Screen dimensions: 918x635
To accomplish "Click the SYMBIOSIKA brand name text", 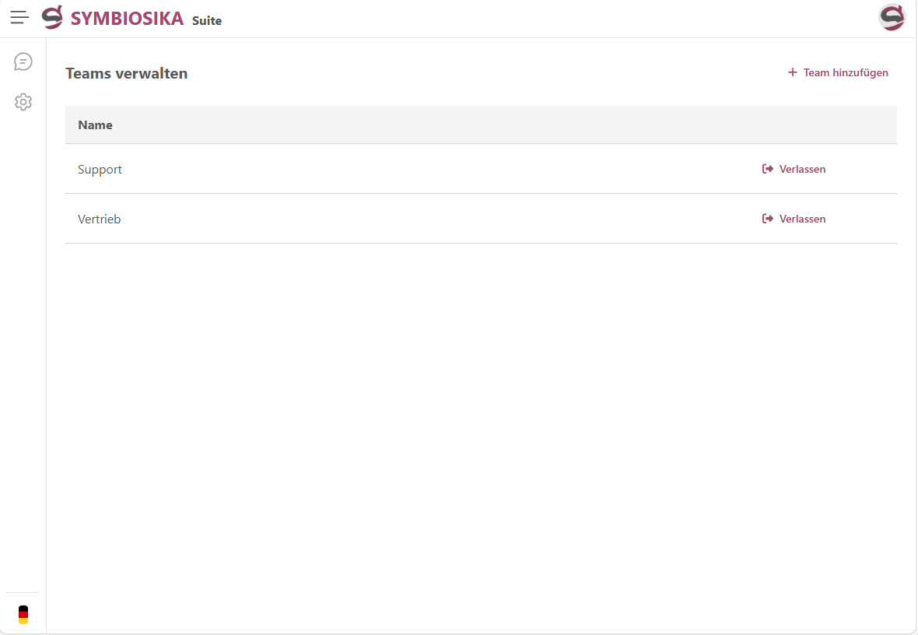I will click(x=127, y=18).
